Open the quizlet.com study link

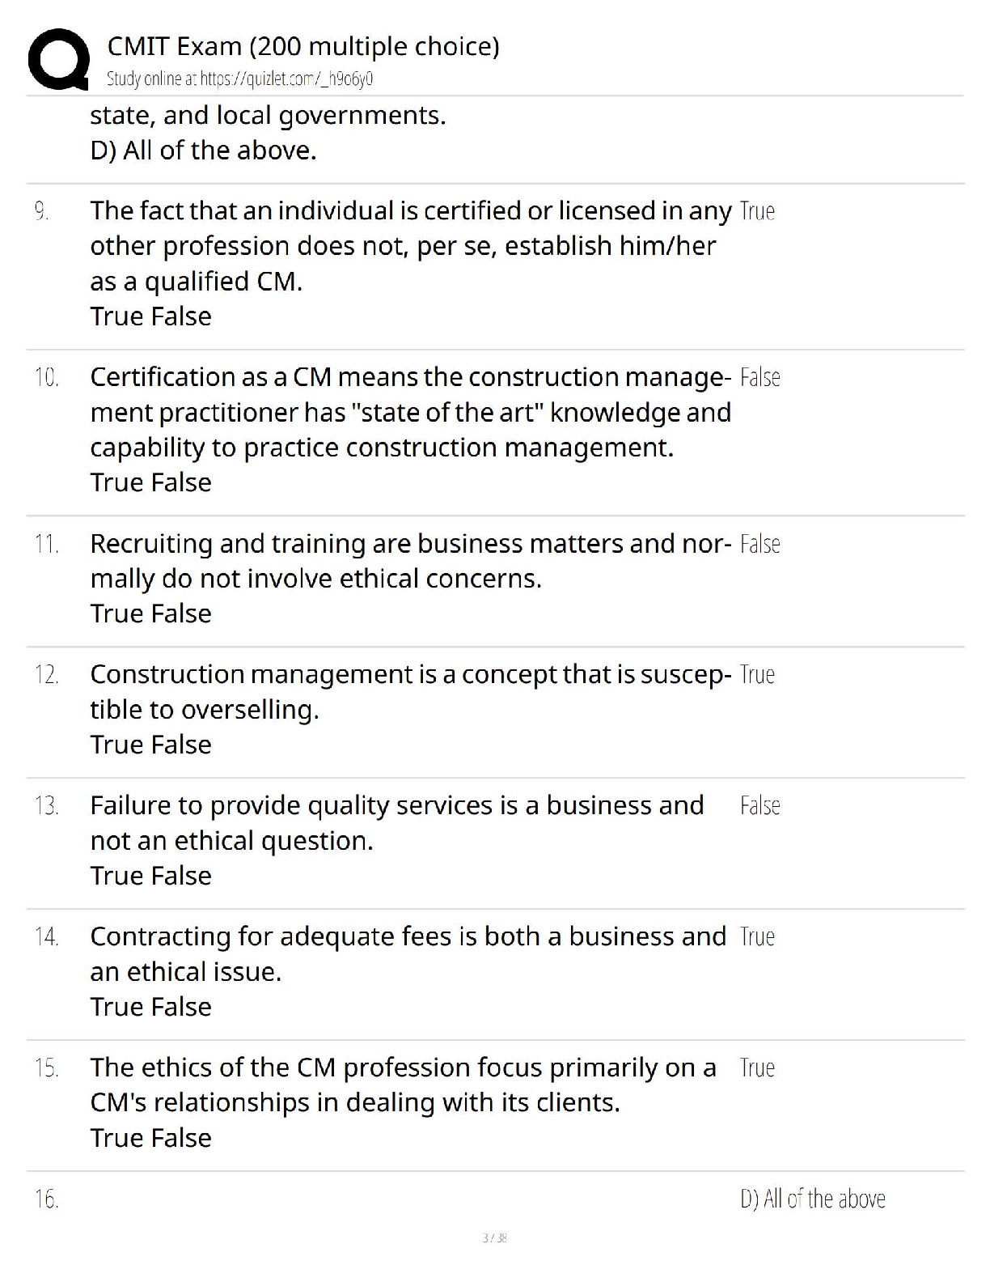(239, 79)
